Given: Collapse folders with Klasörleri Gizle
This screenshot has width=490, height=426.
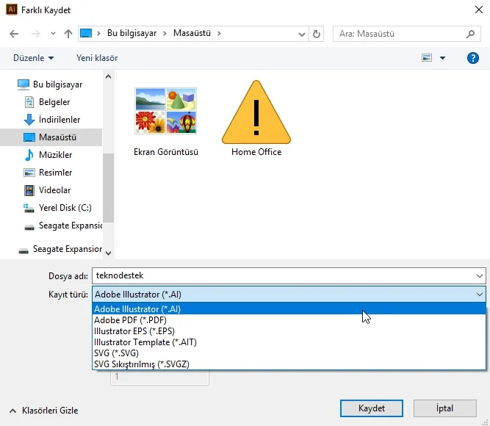Looking at the screenshot, I should pos(44,411).
